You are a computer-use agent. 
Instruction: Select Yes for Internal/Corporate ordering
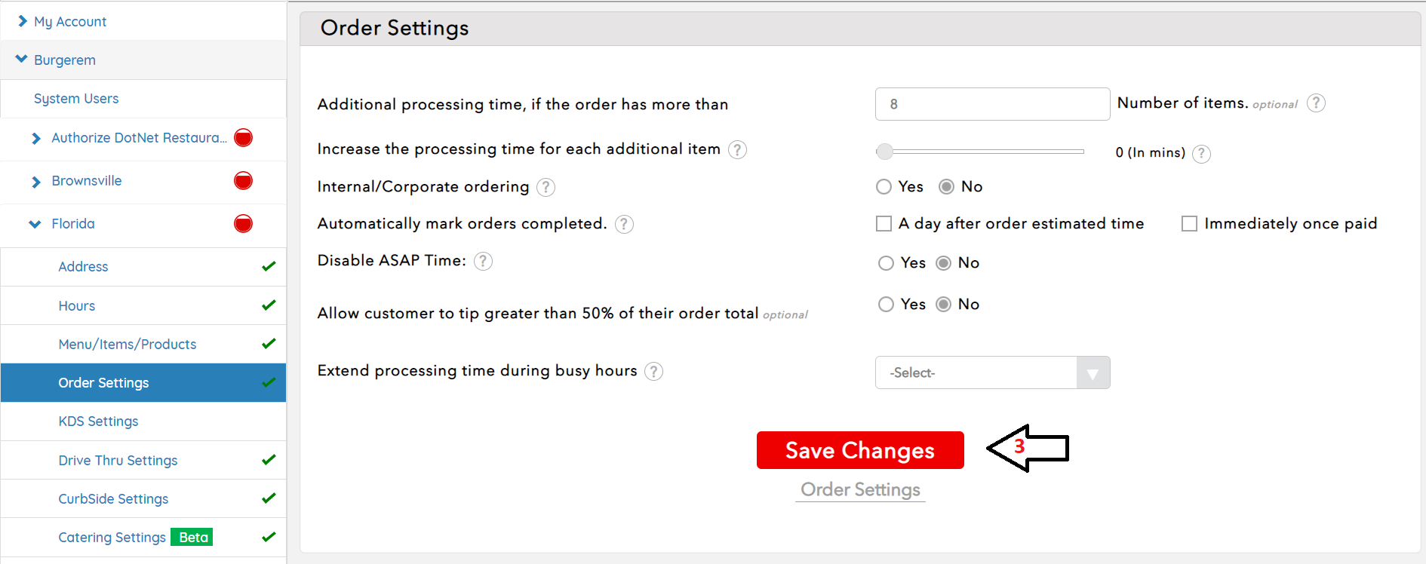(884, 187)
